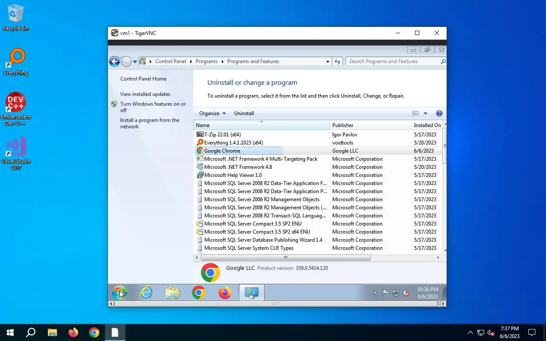This screenshot has height=341, width=546.
Task: Sort by the Publisher column header
Action: [370, 125]
